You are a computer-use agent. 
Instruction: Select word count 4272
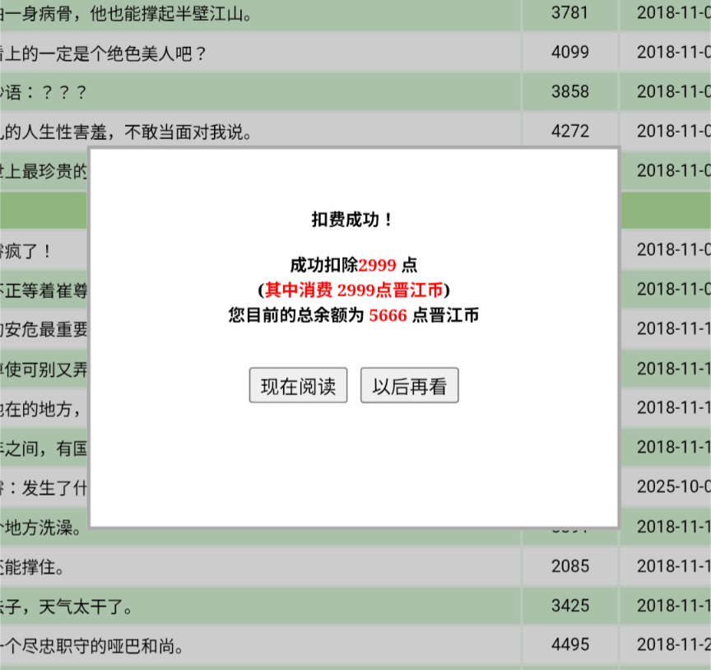pyautogui.click(x=569, y=131)
